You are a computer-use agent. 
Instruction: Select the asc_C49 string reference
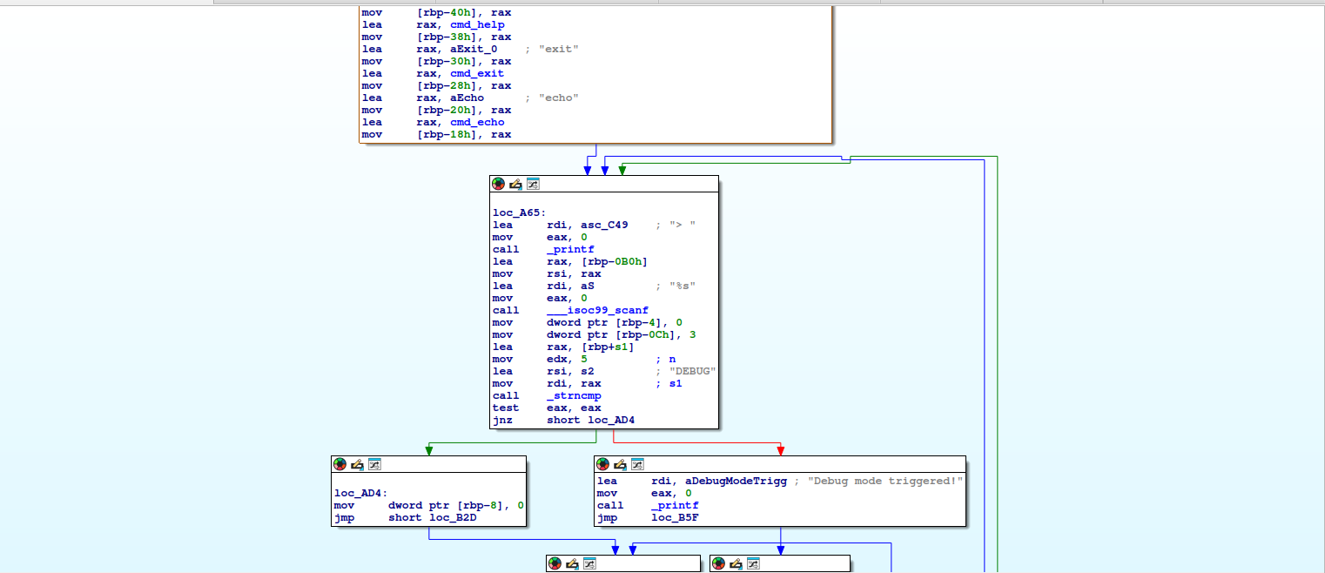click(x=601, y=225)
